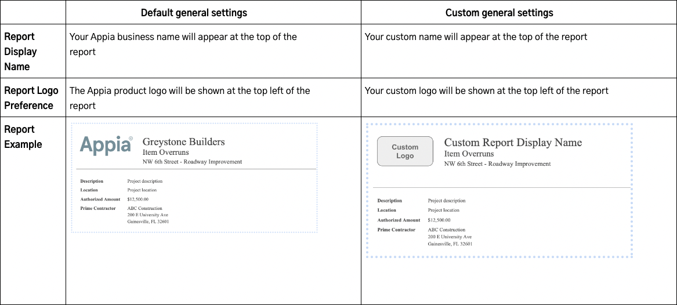Click the Greystone Builders report title
The height and width of the screenshot is (305, 677).
(x=183, y=142)
